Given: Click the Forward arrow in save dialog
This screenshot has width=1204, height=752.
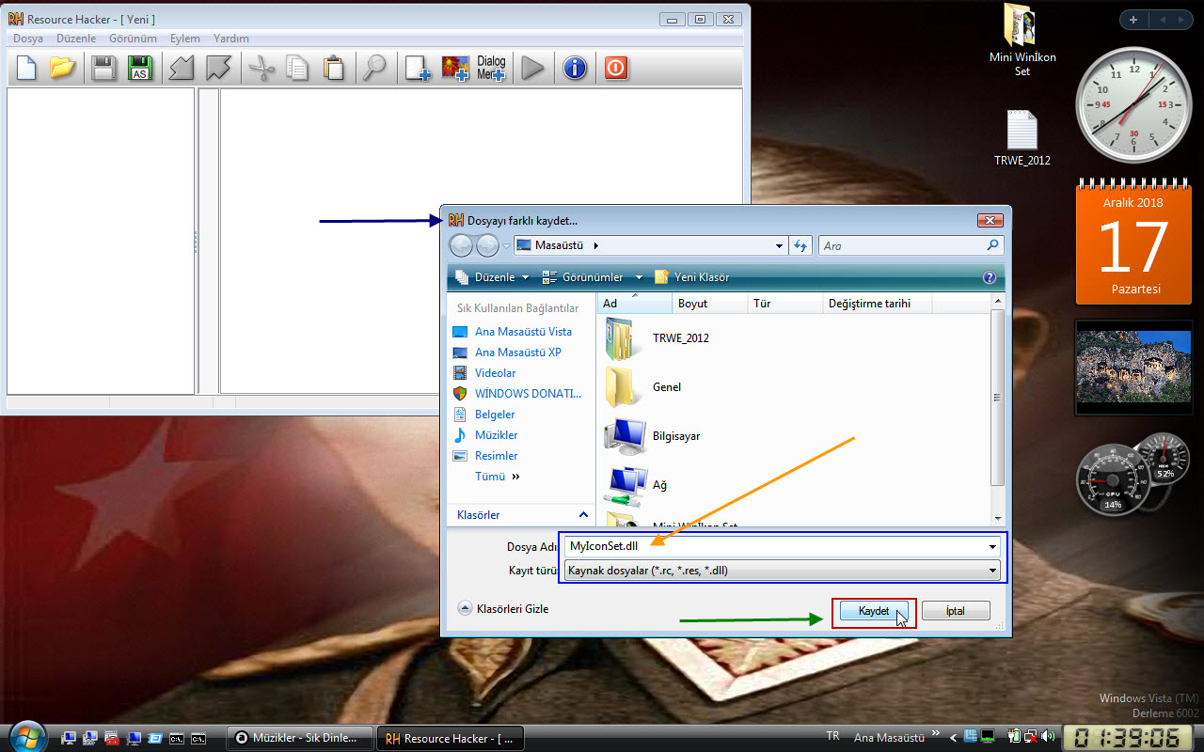Looking at the screenshot, I should click(487, 245).
